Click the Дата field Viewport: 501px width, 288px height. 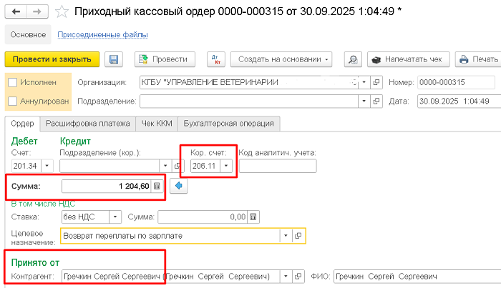click(459, 101)
